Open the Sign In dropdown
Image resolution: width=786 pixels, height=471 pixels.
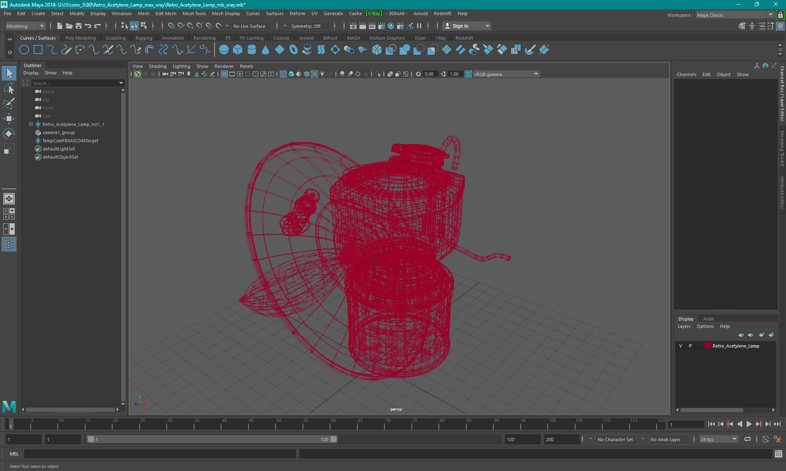[467, 26]
